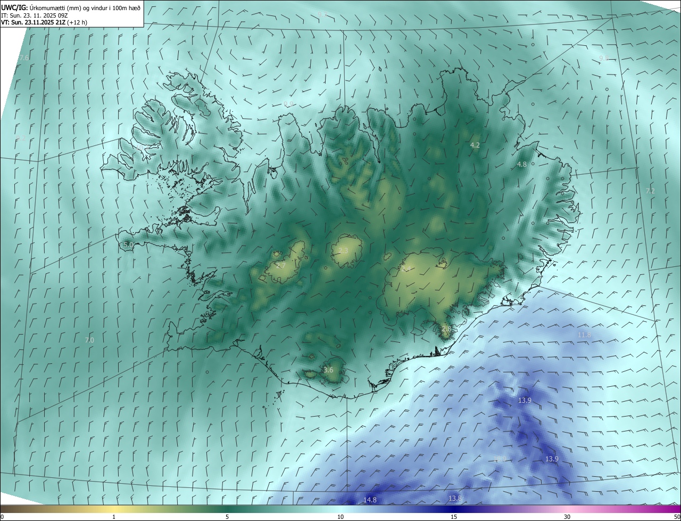Click the '30' tick on the color scale
Viewport: 681px width, 521px height.
tap(567, 517)
